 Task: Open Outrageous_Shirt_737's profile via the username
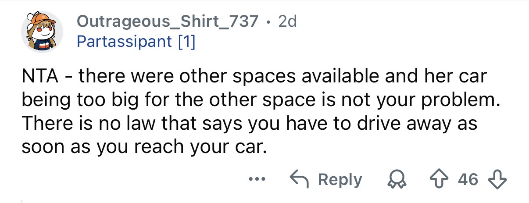167,21
